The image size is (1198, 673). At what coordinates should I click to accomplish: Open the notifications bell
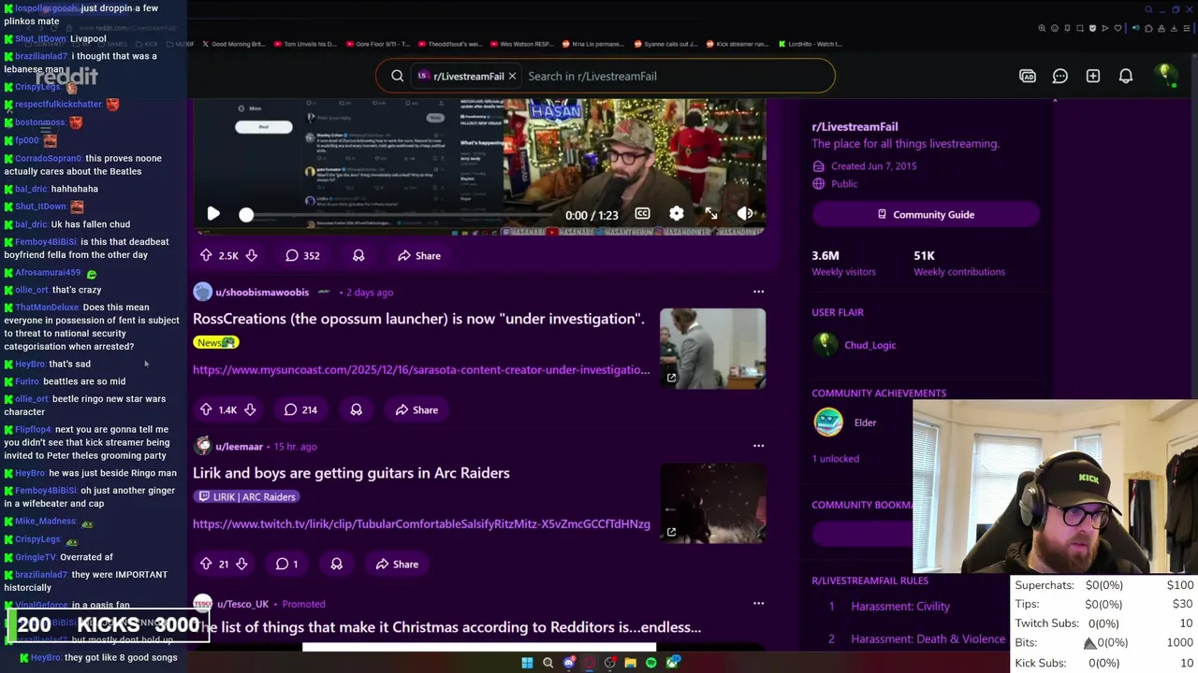tap(1126, 76)
